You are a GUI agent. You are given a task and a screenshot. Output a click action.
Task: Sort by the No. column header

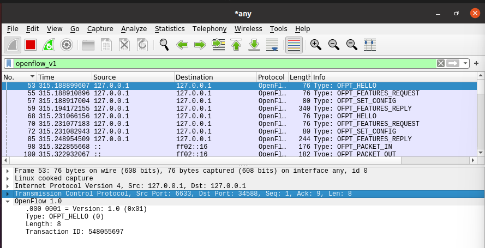click(x=20, y=77)
